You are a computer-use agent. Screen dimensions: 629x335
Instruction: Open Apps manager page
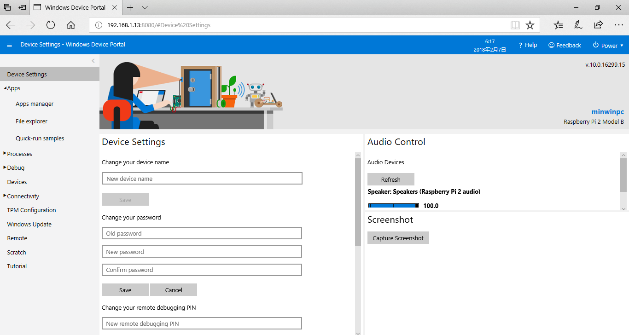(x=35, y=104)
